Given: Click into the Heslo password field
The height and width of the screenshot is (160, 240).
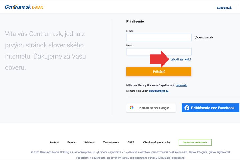Looking at the screenshot, I should [159, 52].
